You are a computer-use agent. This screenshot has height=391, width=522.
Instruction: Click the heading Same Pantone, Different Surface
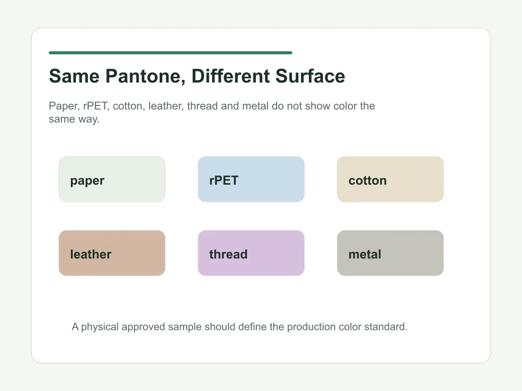point(197,76)
